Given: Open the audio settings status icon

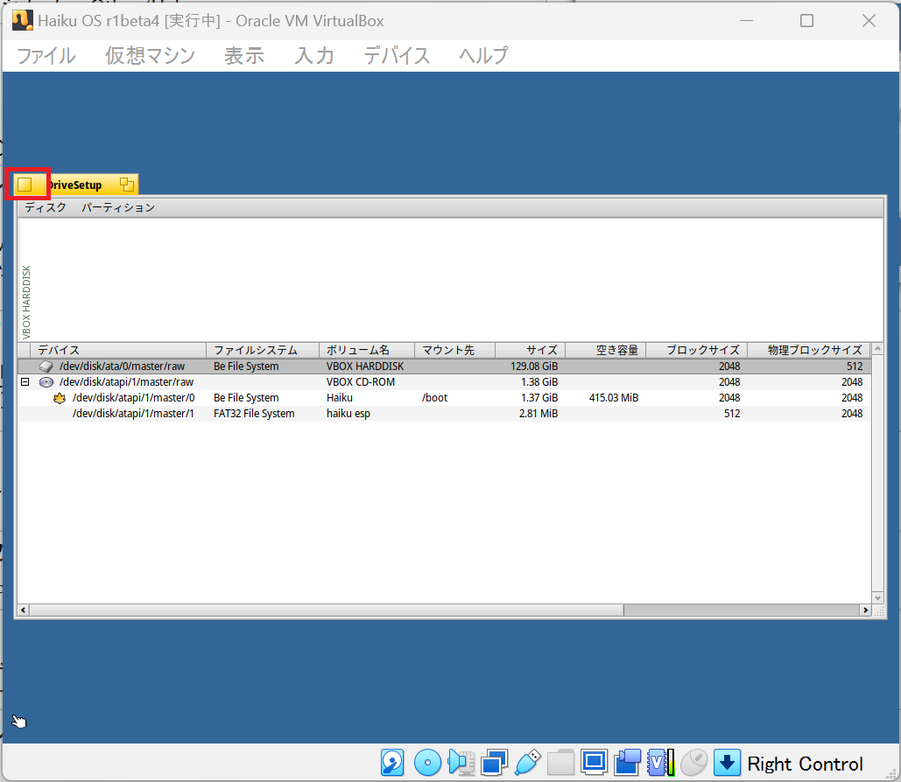Looking at the screenshot, I should click(461, 763).
